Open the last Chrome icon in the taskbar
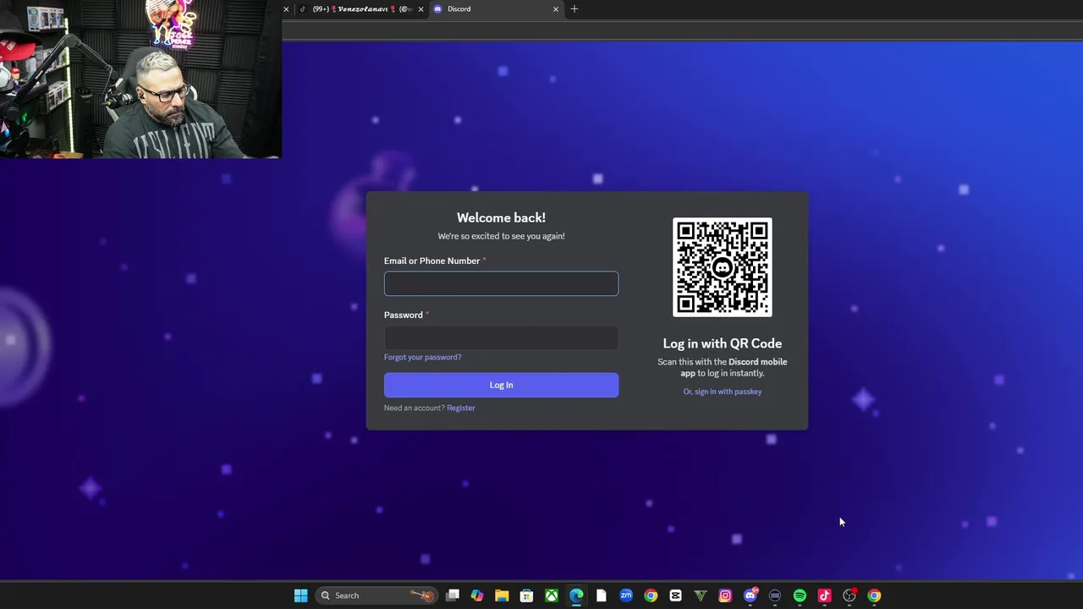Image resolution: width=1083 pixels, height=609 pixels. [874, 595]
